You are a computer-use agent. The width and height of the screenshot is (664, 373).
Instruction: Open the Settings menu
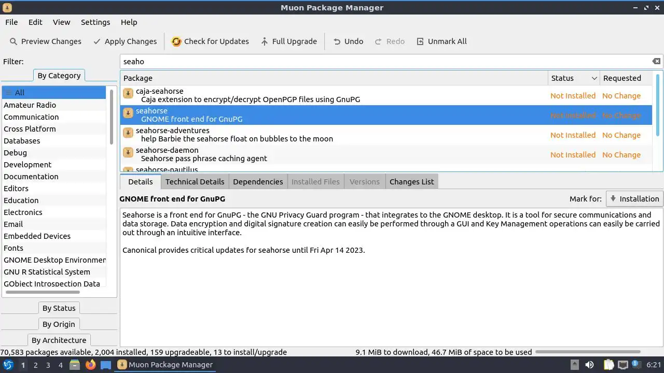95,22
